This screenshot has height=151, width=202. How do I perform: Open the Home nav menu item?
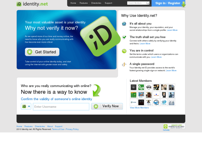73,3
